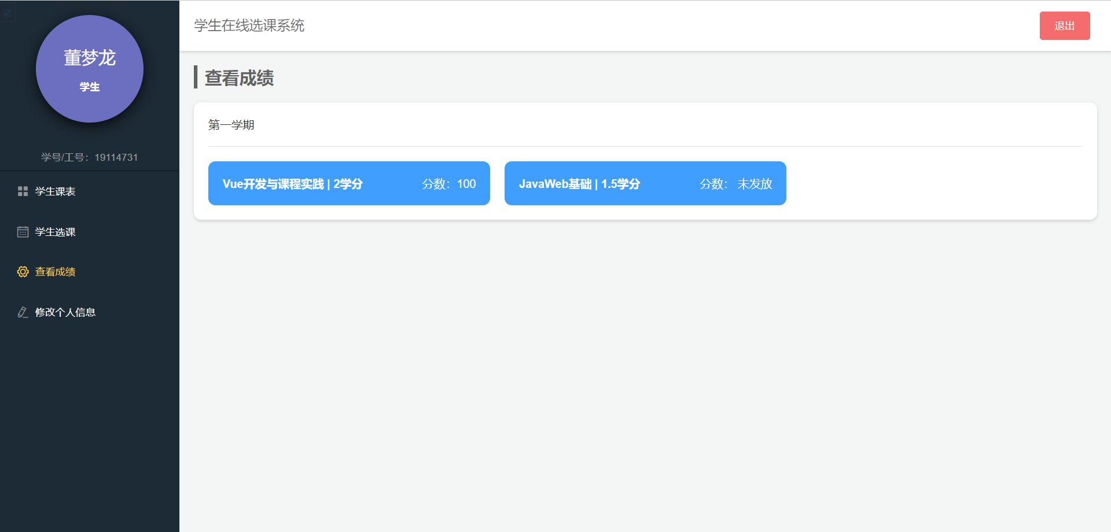Click the pencil icon beside 修改个人信息
The image size is (1111, 532).
(x=23, y=312)
